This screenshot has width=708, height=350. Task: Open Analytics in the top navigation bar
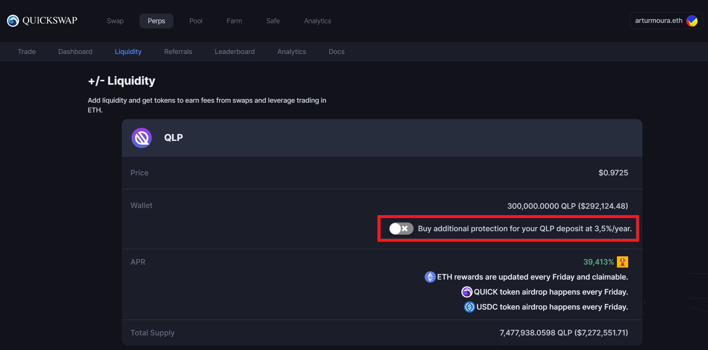click(x=317, y=21)
